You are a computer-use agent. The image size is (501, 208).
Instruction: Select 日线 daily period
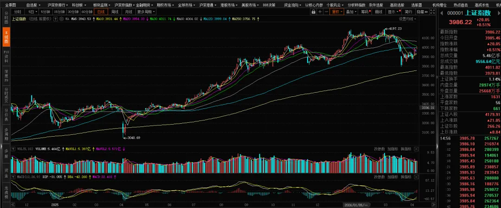101,12
